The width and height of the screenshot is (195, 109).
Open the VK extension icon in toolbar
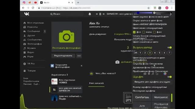point(160,8)
